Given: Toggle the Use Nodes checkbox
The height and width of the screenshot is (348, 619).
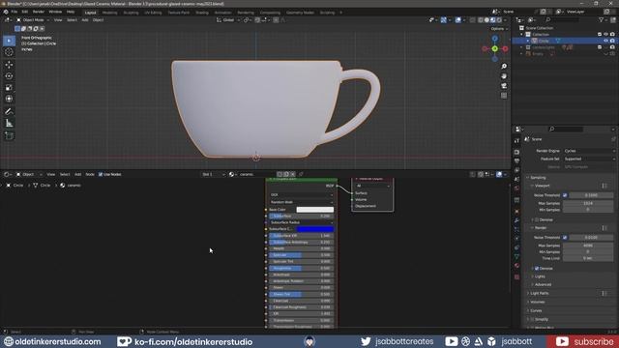Looking at the screenshot, I should (101, 174).
